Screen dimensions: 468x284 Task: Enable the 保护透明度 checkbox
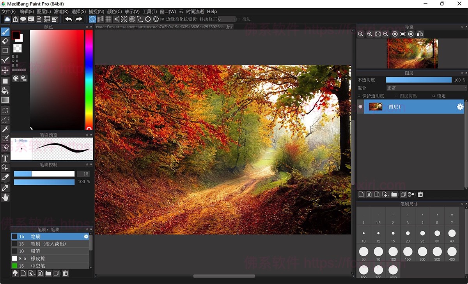pos(359,96)
